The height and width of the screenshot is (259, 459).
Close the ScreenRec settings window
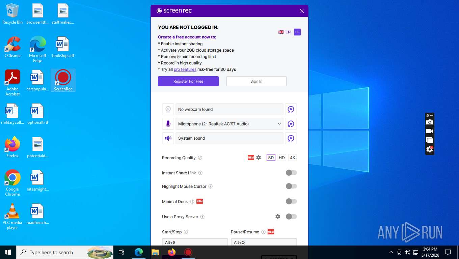pos(302,11)
